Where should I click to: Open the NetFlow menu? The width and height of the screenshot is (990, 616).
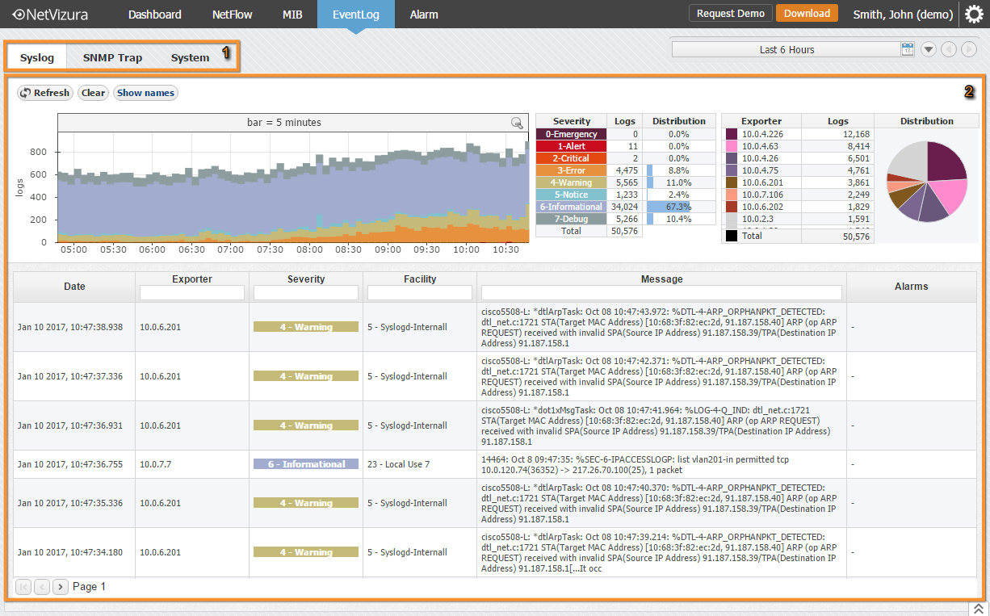[x=232, y=15]
